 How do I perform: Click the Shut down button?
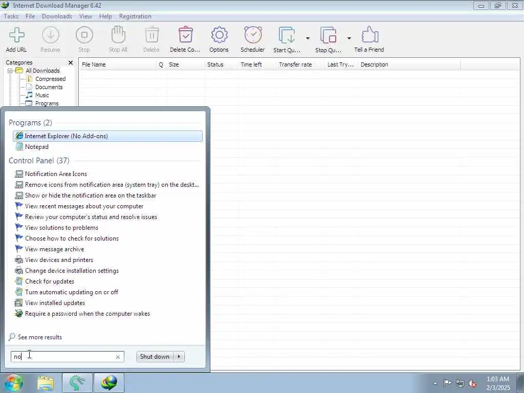[x=155, y=357]
